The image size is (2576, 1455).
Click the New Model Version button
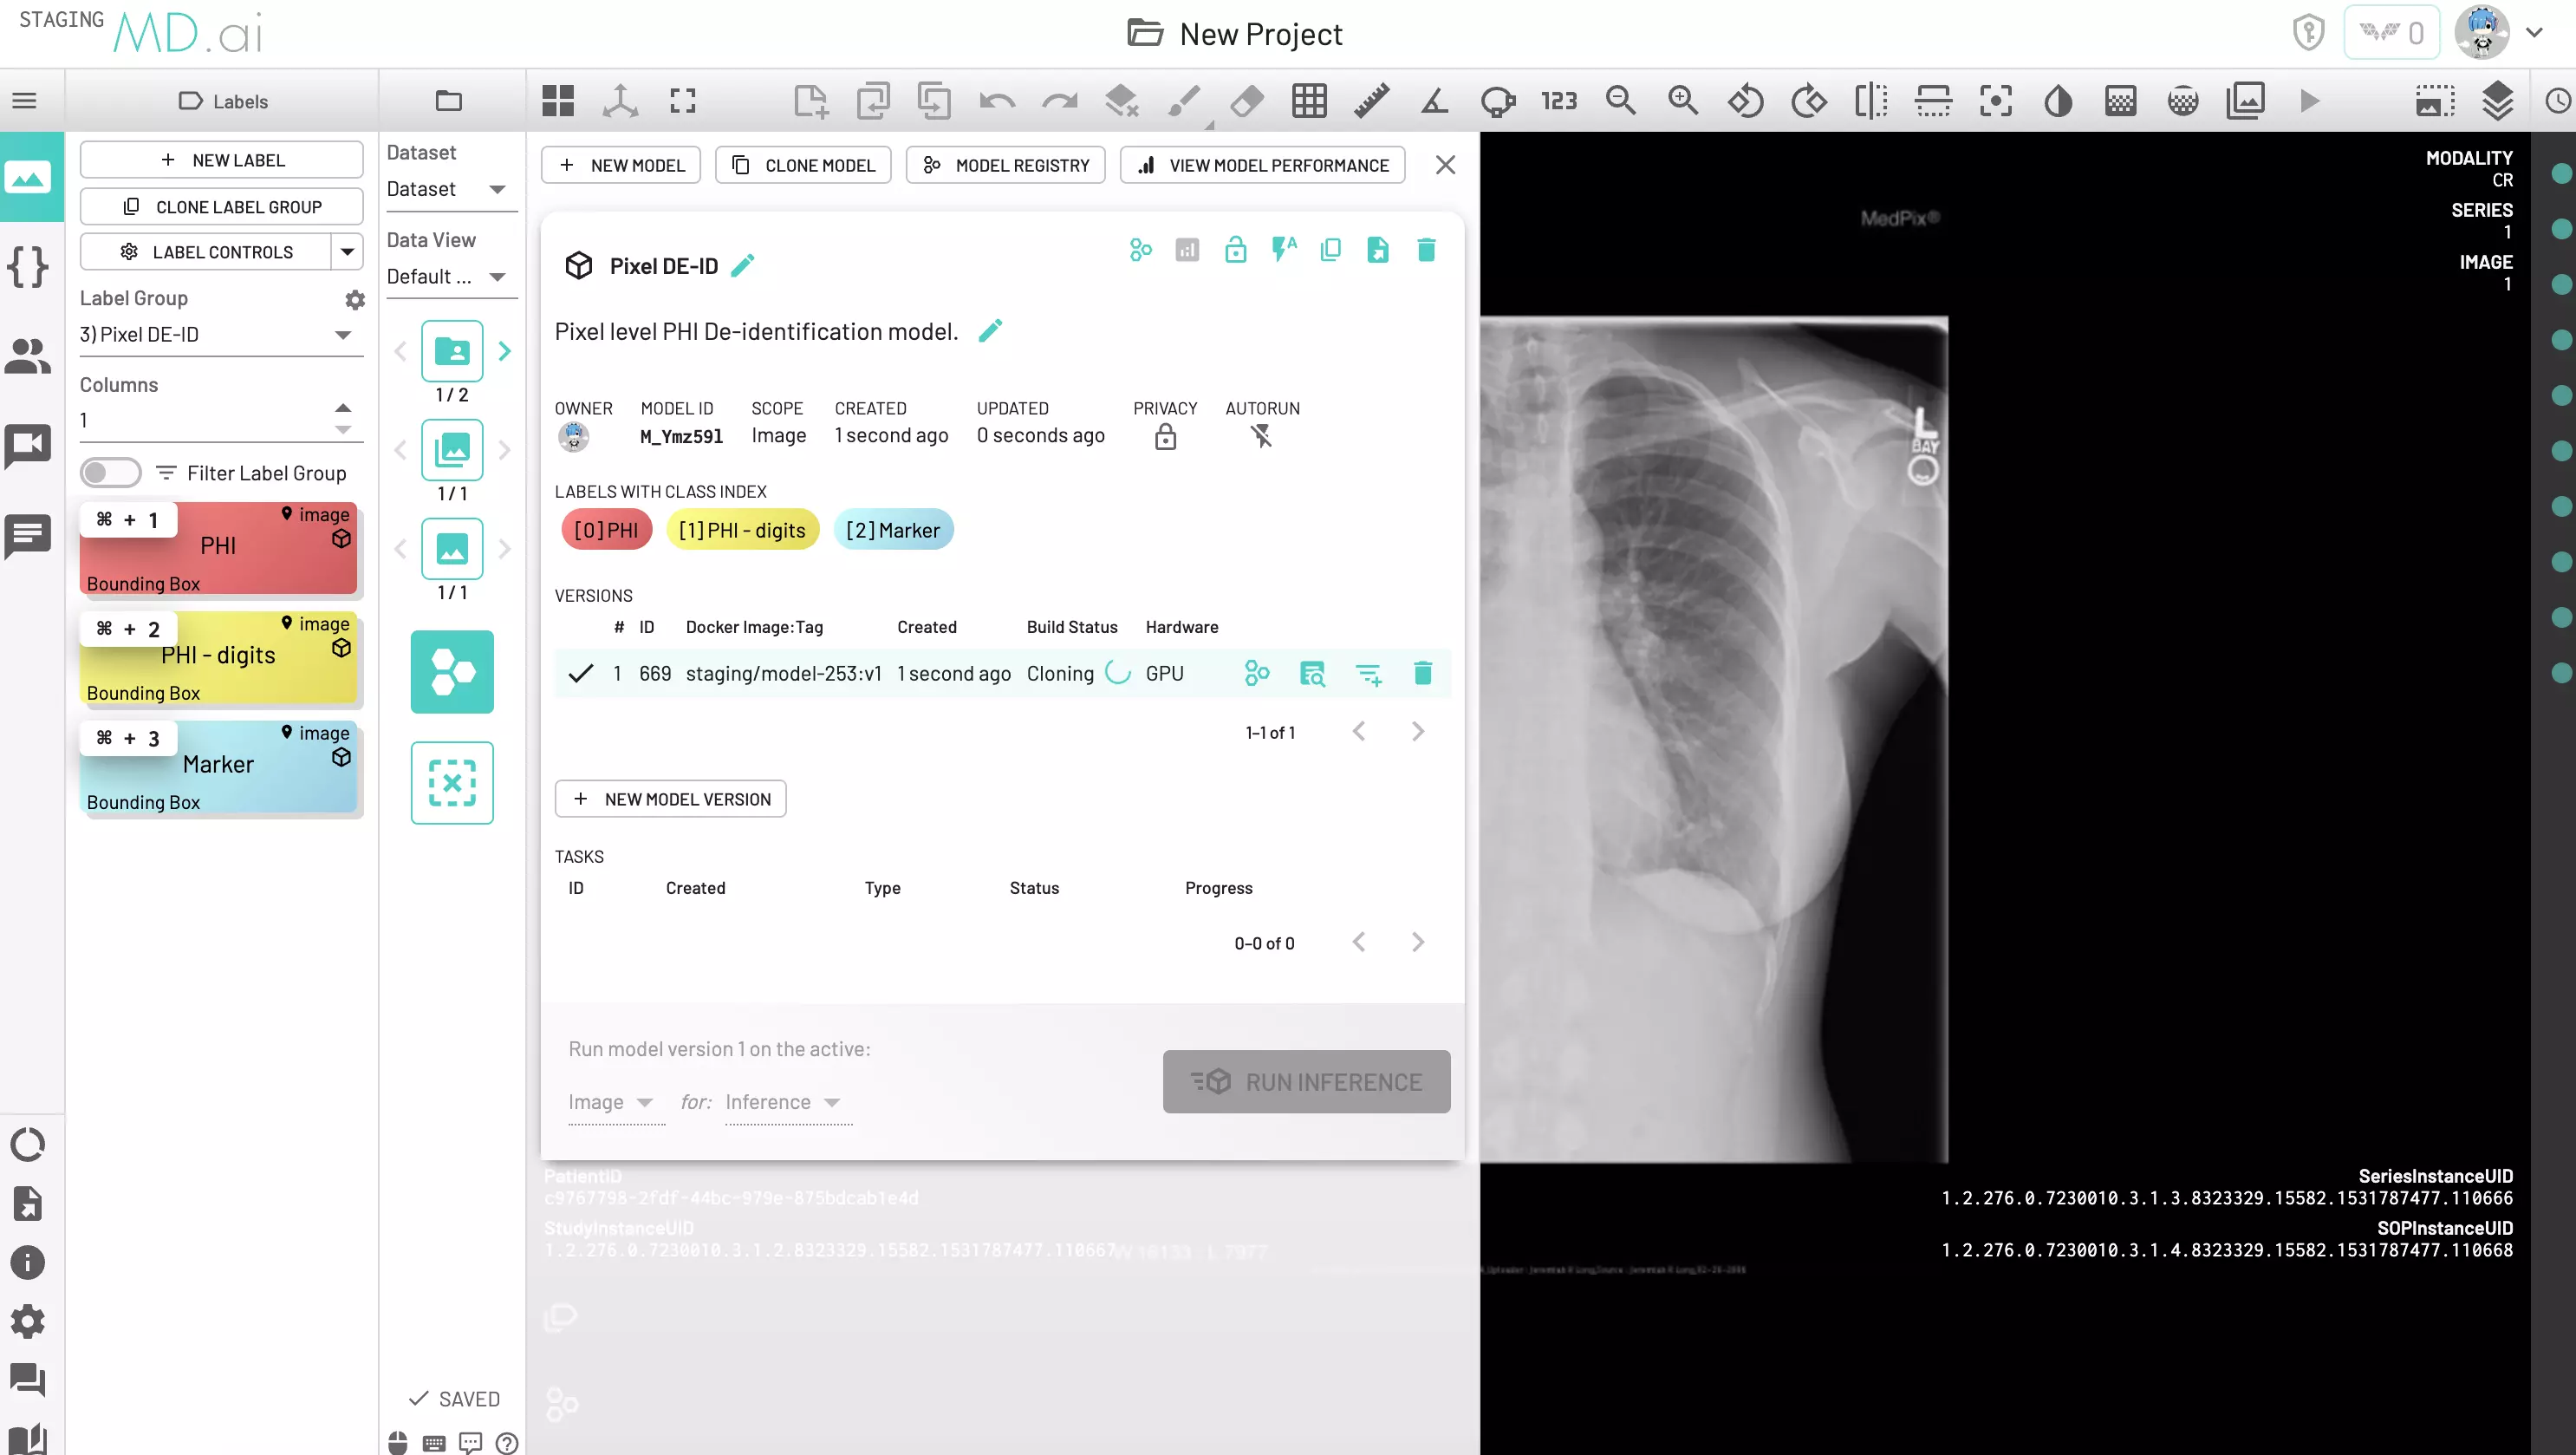tap(670, 799)
